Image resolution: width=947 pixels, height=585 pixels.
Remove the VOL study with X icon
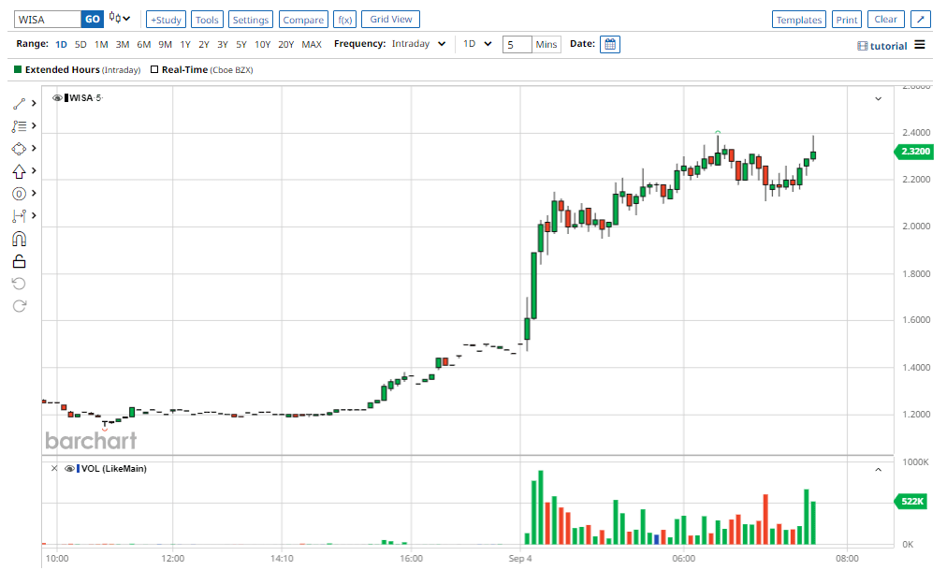point(54,469)
